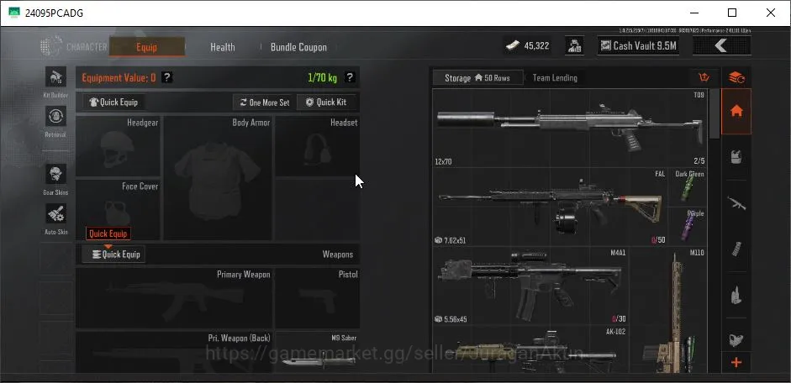Open the Gear Skins icon

click(x=55, y=174)
